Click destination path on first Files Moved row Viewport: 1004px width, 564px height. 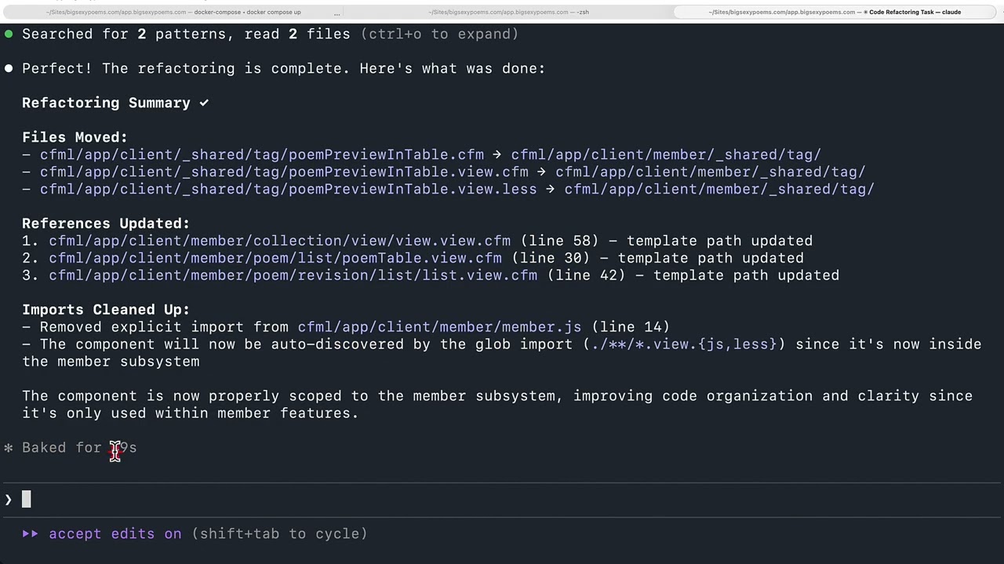[666, 154]
